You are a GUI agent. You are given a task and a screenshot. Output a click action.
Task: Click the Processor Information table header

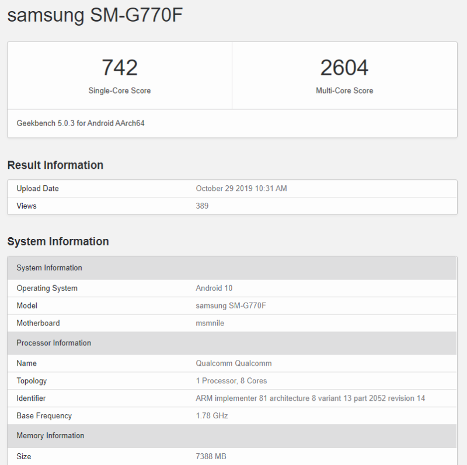pyautogui.click(x=54, y=343)
